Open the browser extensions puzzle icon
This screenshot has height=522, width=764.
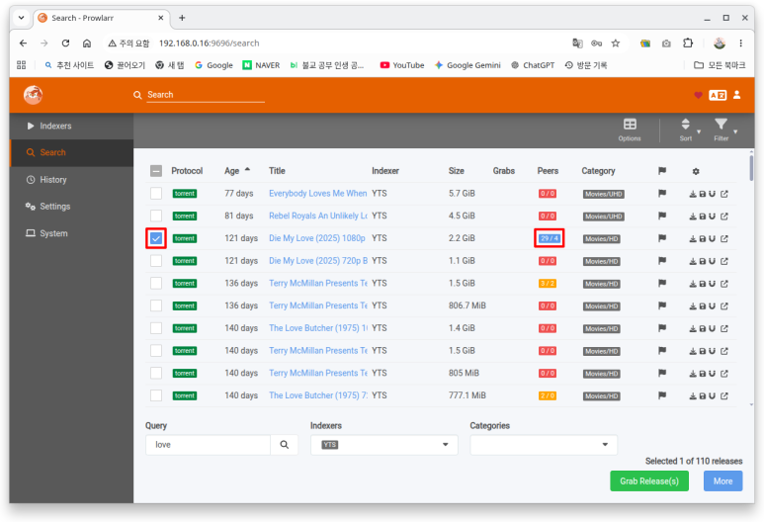coord(688,43)
